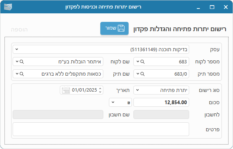Open the file name (שם תיק) dropdown arrow
Viewport: 233px width, 149px height.
click(x=17, y=74)
